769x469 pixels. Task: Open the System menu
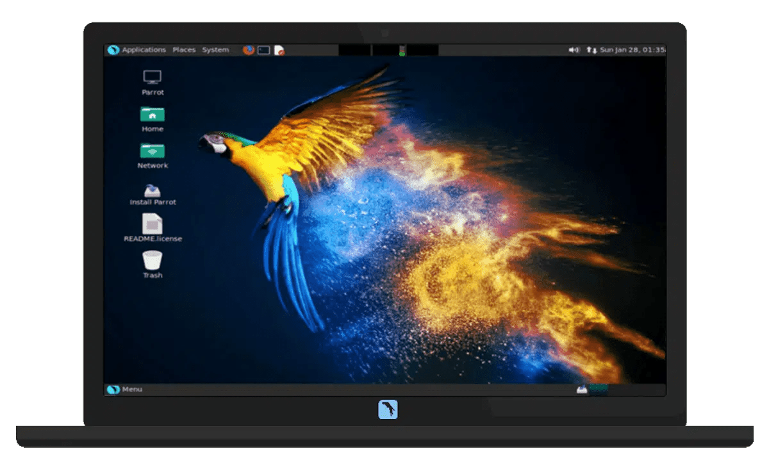click(x=215, y=50)
